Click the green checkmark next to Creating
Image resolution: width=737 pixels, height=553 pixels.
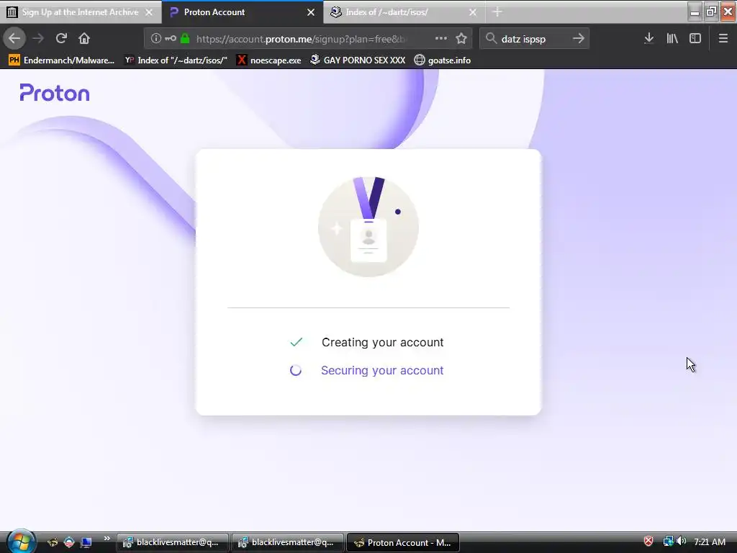point(296,342)
